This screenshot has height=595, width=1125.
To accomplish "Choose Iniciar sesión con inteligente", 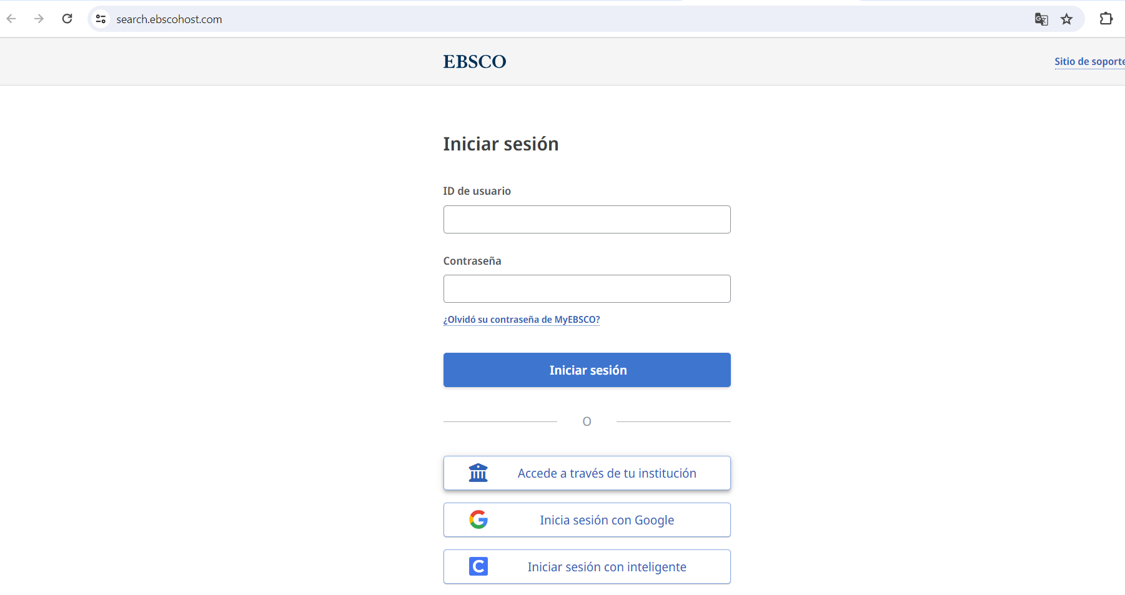I will 587,566.
